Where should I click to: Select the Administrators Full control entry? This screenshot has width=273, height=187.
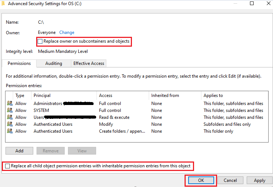tap(137, 104)
